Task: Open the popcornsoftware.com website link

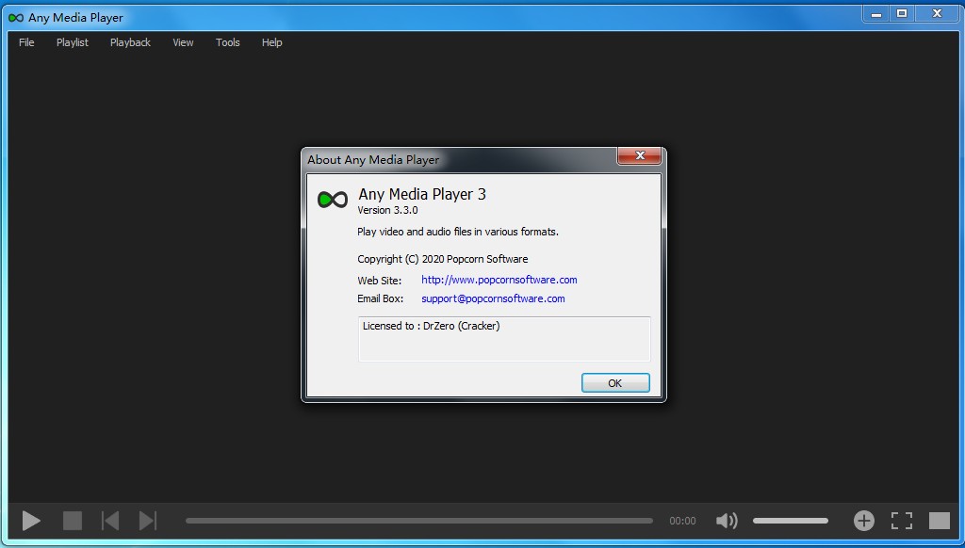Action: [x=499, y=280]
